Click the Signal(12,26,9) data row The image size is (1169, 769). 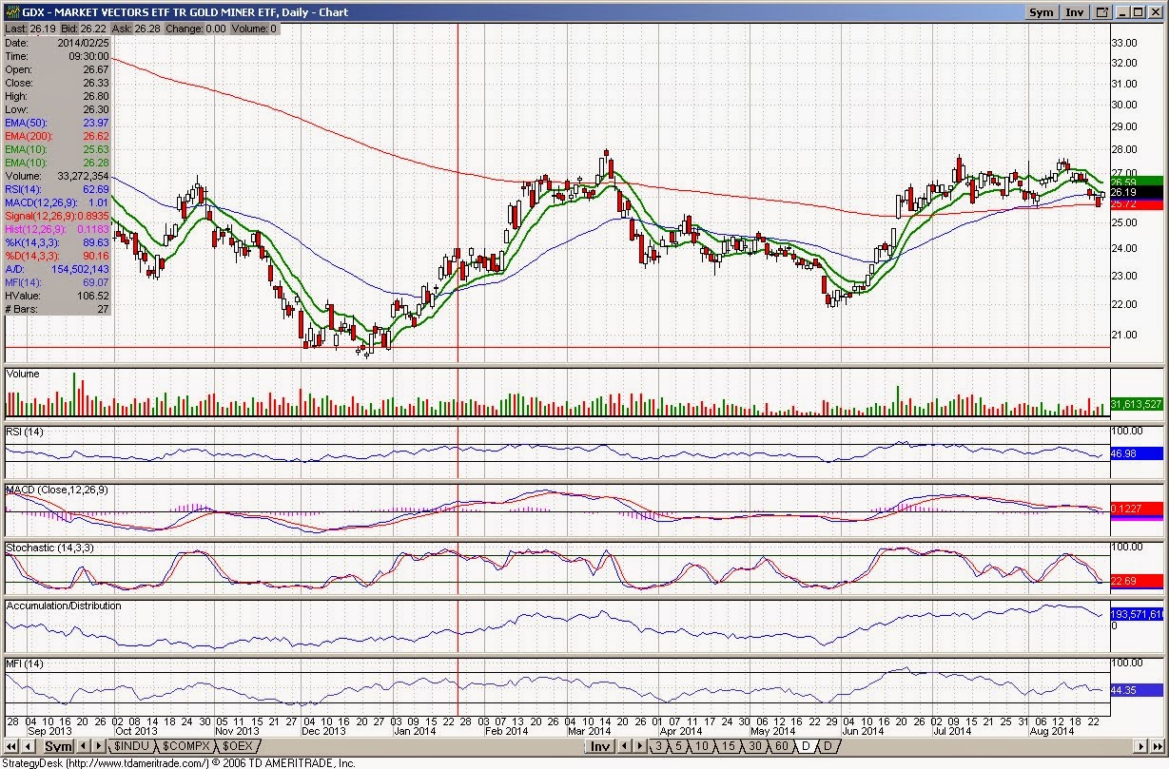click(x=57, y=216)
